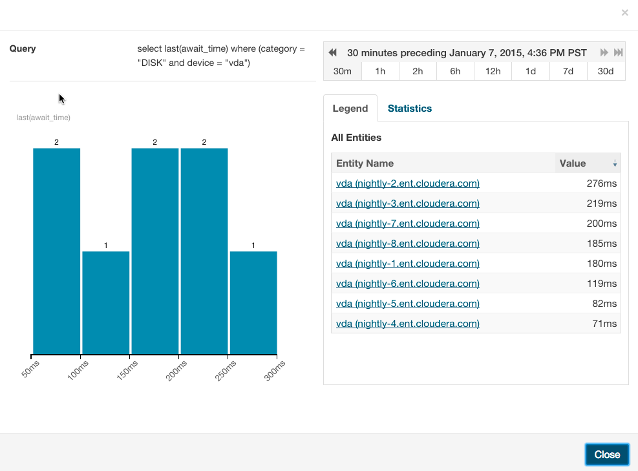Select the Legend tab
This screenshot has width=638, height=471.
click(350, 109)
